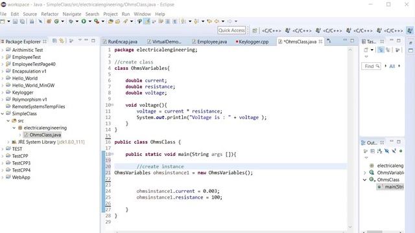Open the Window menu
The width and height of the screenshot is (415, 233).
click(x=142, y=14)
